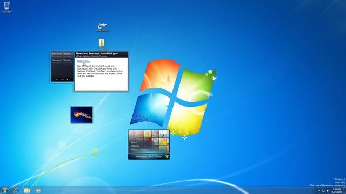346x194 pixels.
Task: Click the network tray icon
Action: click(323, 191)
